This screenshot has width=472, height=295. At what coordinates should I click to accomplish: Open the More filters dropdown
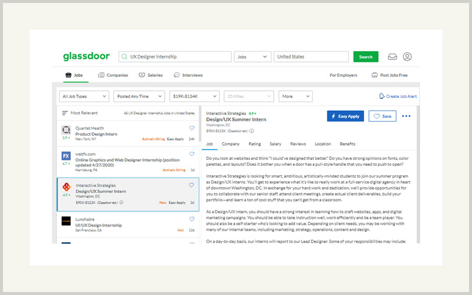coord(296,96)
